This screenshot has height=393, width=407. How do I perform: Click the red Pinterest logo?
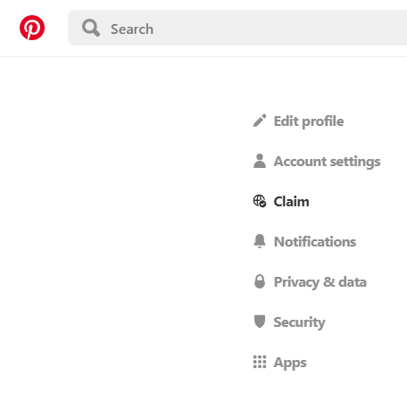32,28
